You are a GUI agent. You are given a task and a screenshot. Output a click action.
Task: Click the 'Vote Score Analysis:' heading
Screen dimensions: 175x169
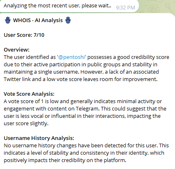(29, 94)
